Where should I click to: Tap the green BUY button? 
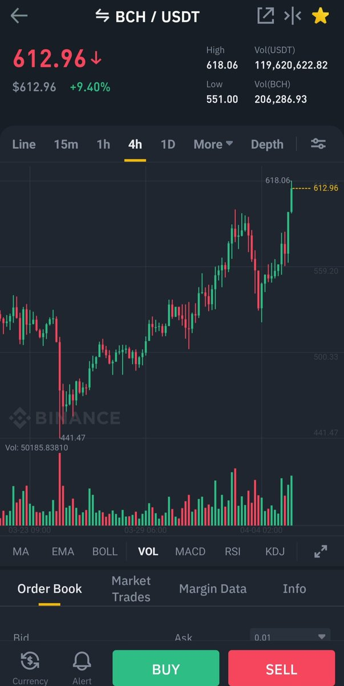[166, 669]
